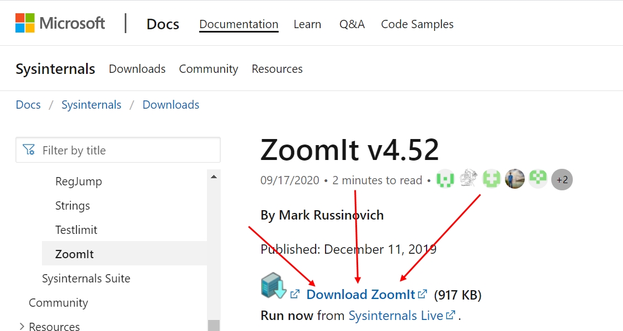This screenshot has width=623, height=331.
Task: Click the Download ZoomIt link
Action: (x=361, y=295)
